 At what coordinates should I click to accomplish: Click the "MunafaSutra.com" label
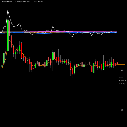(23, 2)
